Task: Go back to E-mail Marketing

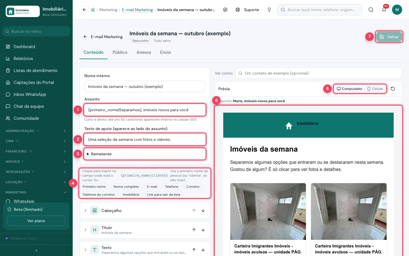Action: tap(103, 37)
